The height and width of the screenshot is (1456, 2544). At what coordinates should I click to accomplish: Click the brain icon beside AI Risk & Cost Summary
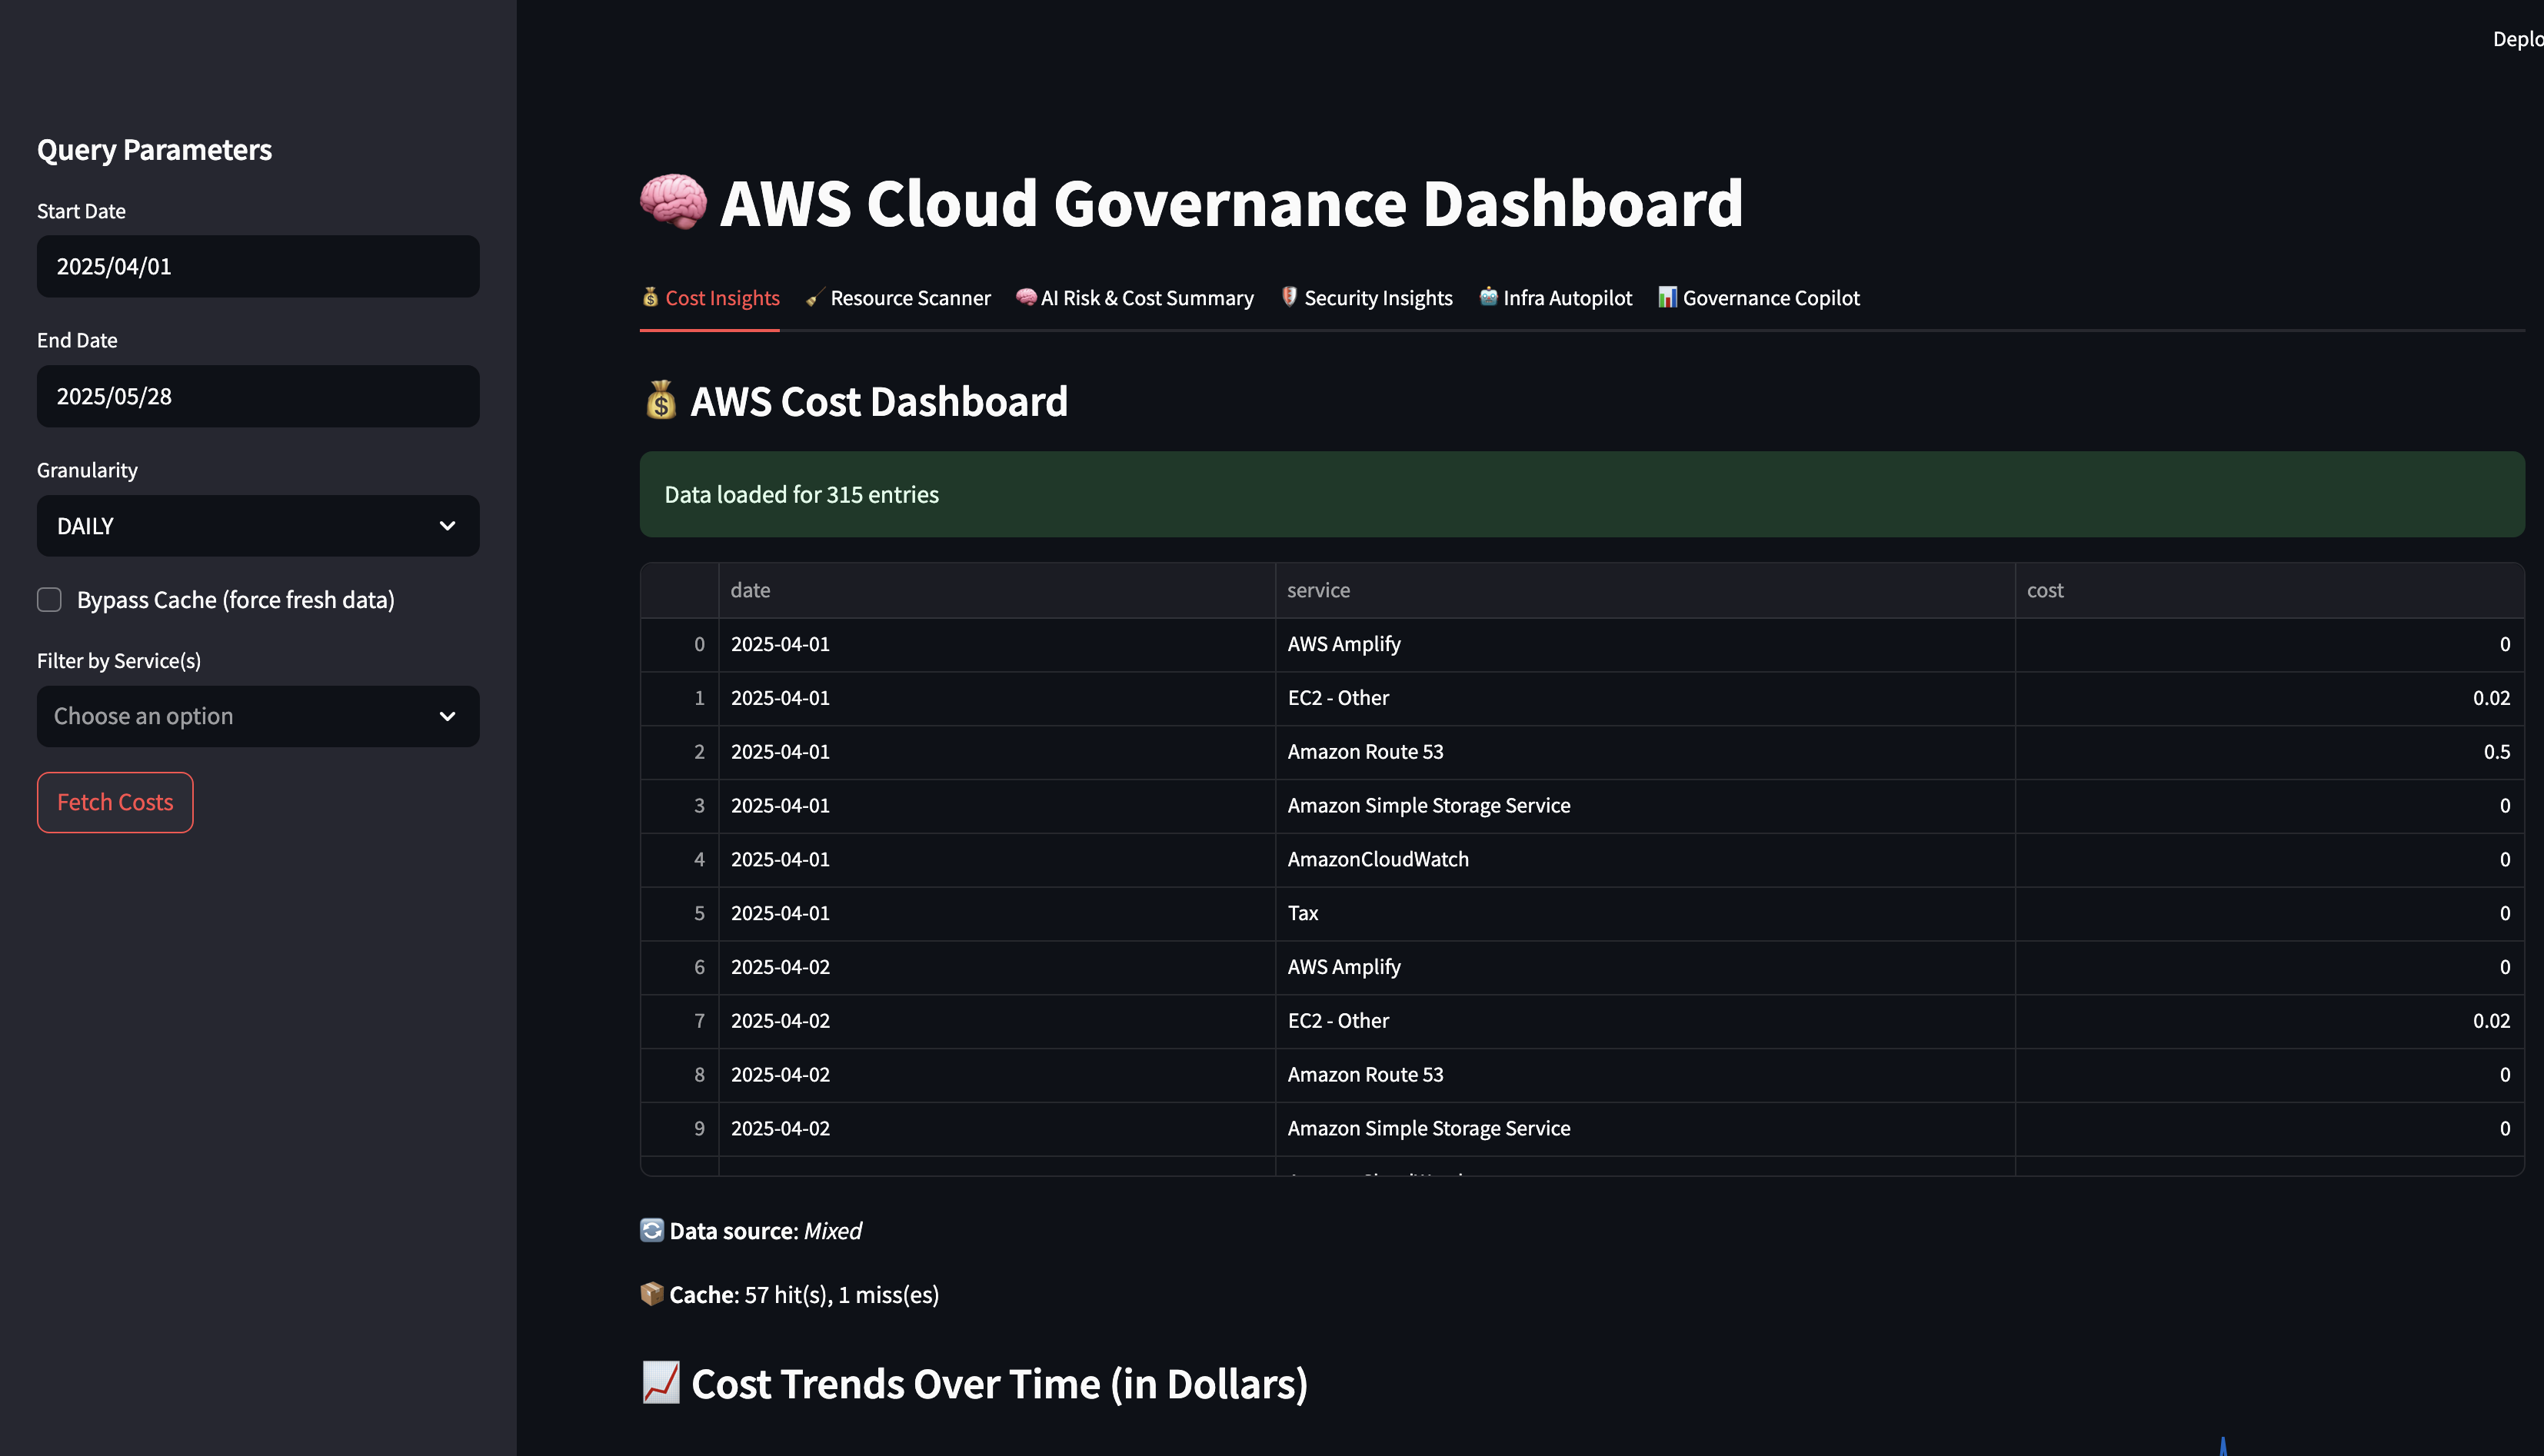pyautogui.click(x=1025, y=297)
